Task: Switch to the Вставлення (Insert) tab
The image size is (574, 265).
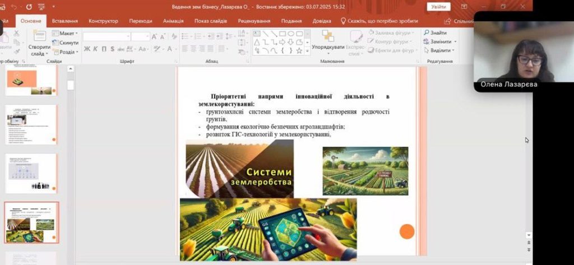Action: [x=65, y=21]
